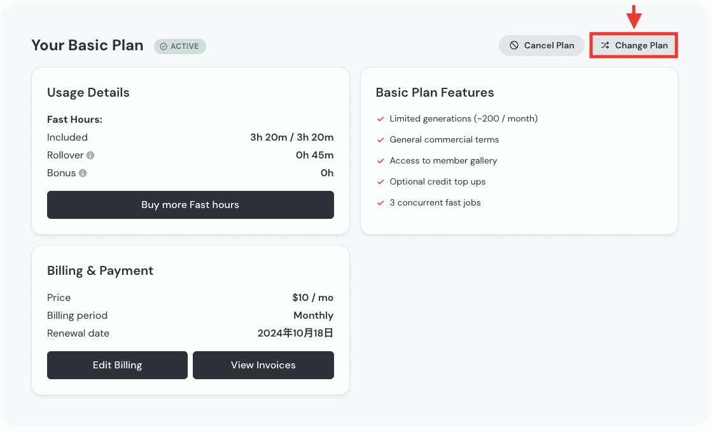
Task: Click the prohibition icon in Cancel Plan
Action: [514, 46]
